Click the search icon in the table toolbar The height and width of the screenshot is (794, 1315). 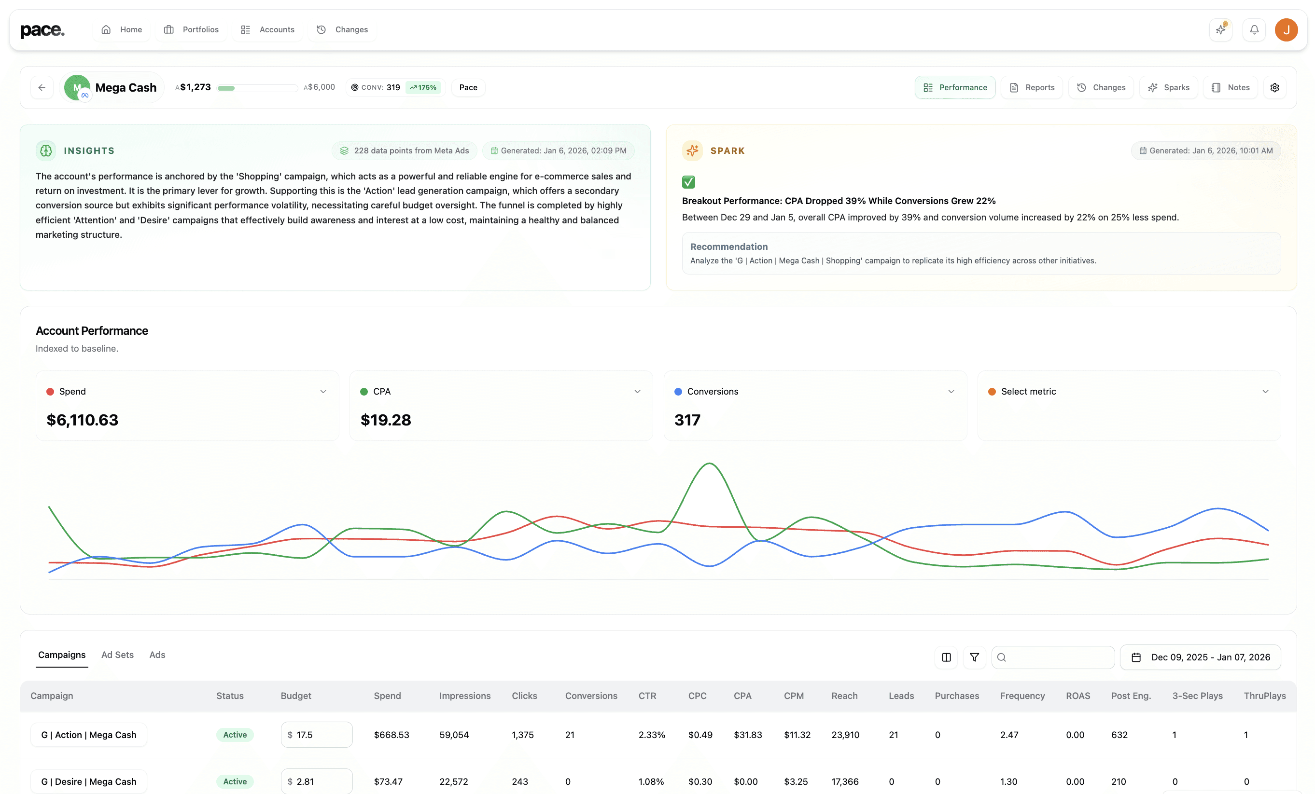[1002, 657]
